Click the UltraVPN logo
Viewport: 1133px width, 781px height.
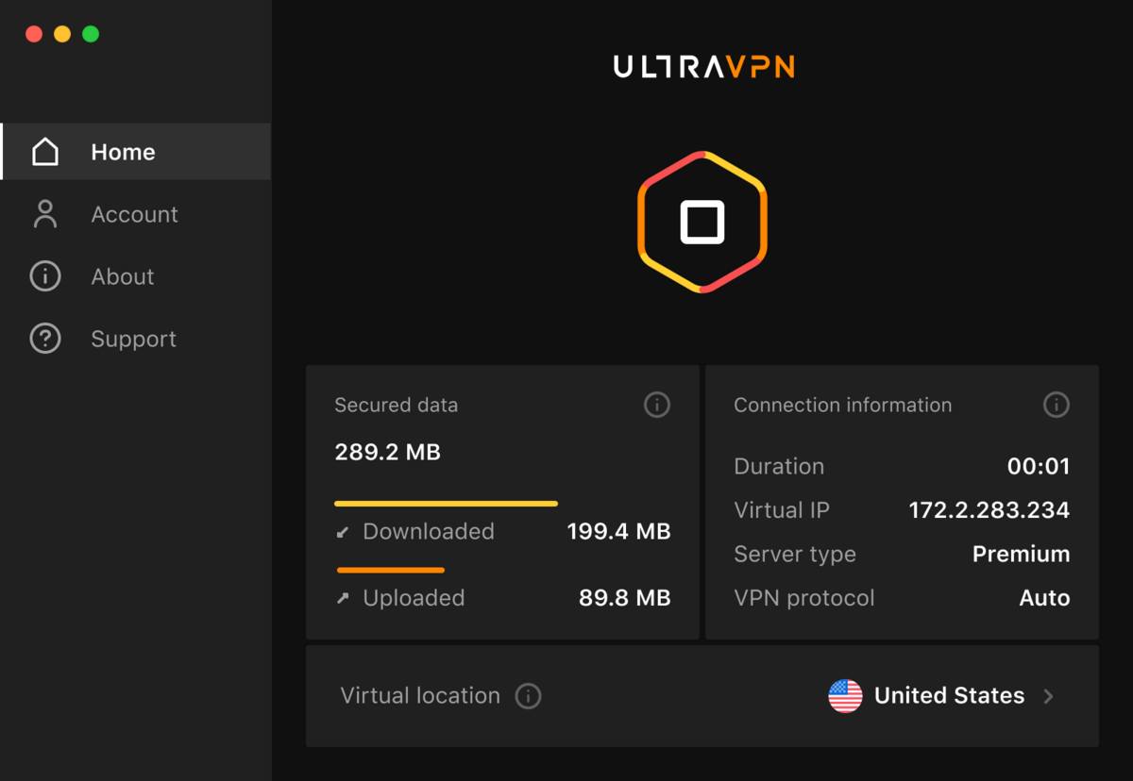(702, 66)
